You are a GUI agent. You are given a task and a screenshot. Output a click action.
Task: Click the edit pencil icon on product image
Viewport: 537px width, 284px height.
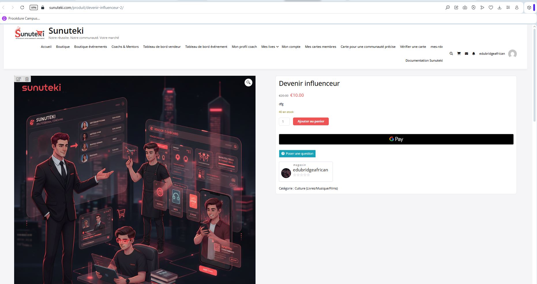click(x=18, y=79)
